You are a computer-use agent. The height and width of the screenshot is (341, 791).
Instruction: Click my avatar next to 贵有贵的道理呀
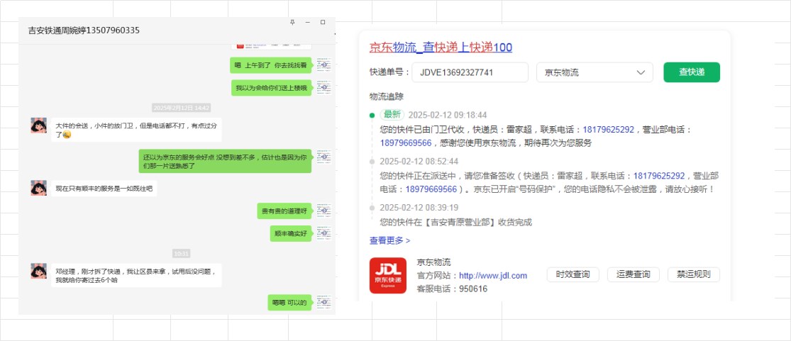(324, 211)
